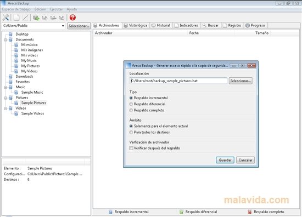Collapse the Pictures tree node

click(x=5, y=98)
